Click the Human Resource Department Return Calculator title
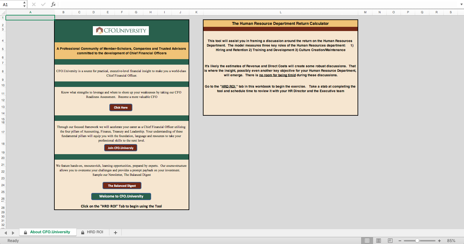Screen dimensions: 464x244 [x=280, y=24]
